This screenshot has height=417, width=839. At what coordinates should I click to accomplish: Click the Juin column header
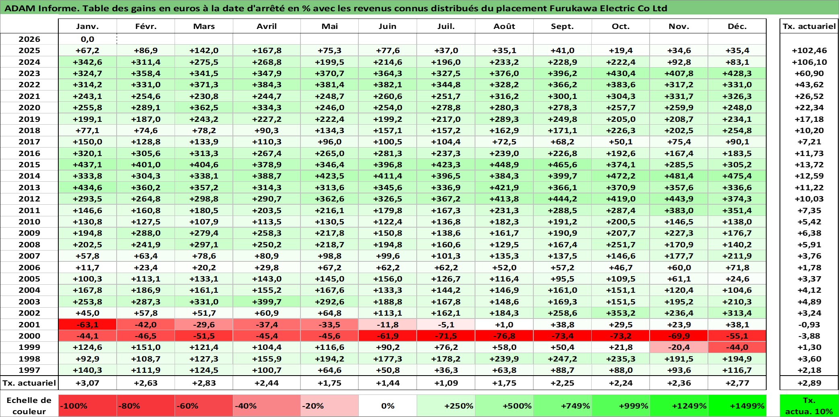pos(388,26)
